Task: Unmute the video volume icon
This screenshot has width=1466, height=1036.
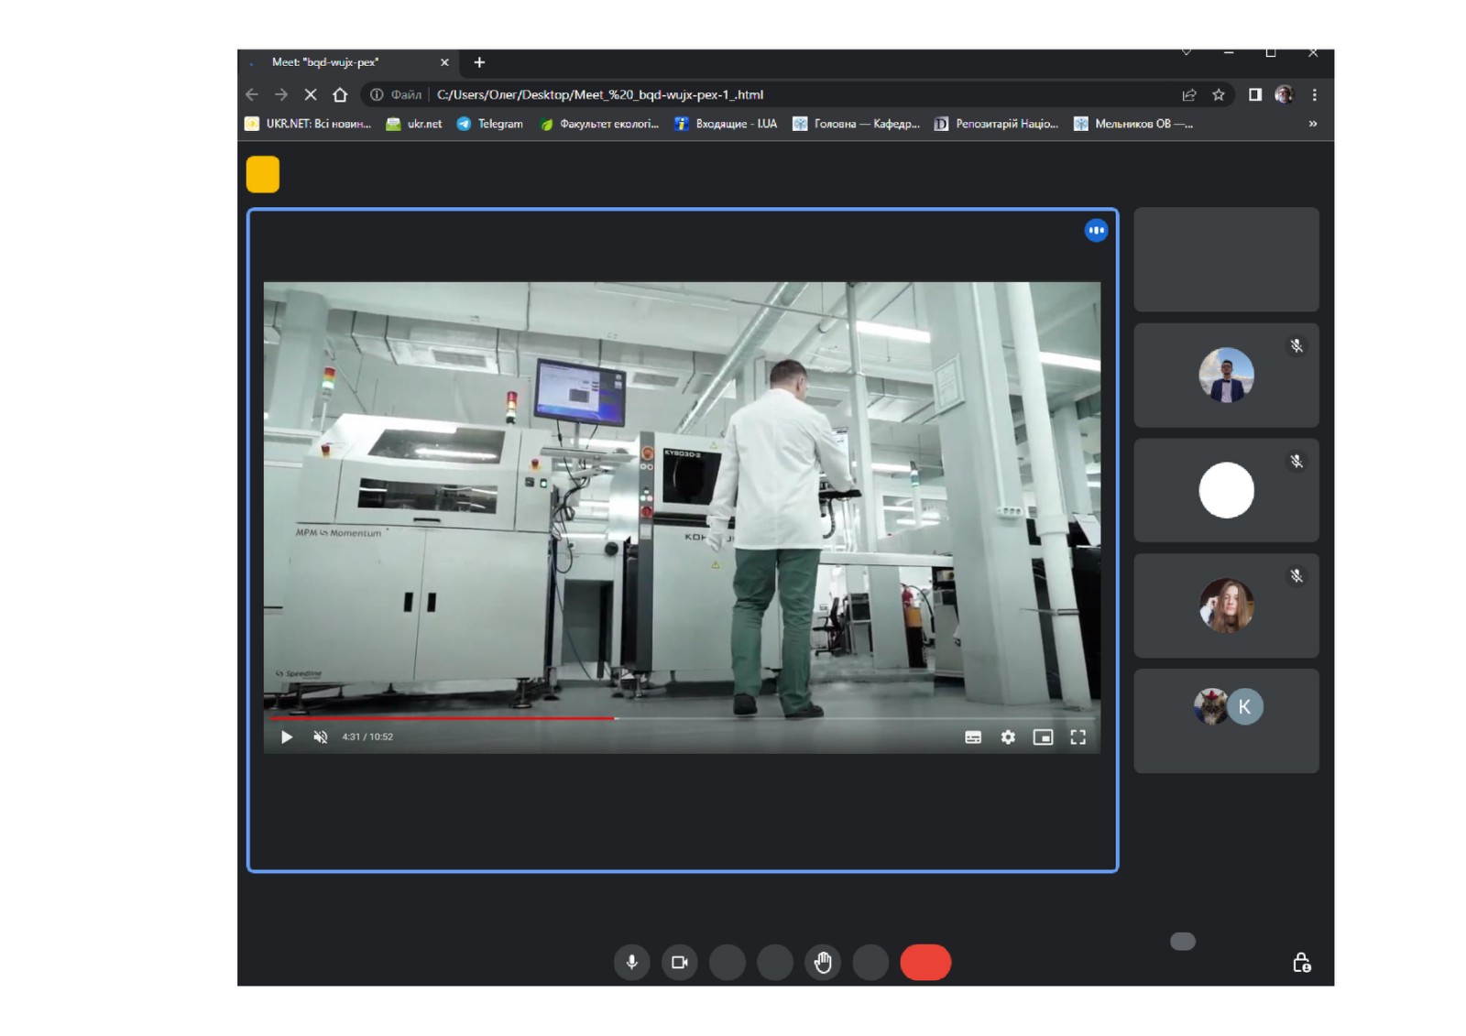Action: point(320,737)
